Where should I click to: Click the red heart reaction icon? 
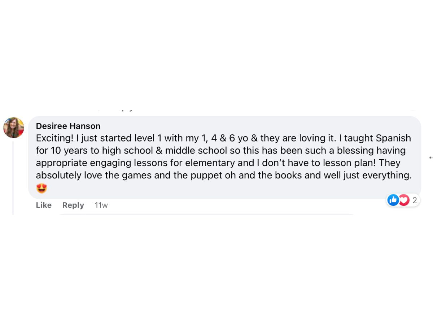[x=404, y=200]
